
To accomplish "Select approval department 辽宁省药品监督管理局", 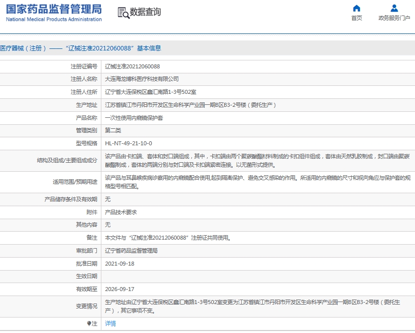I will [131, 251].
